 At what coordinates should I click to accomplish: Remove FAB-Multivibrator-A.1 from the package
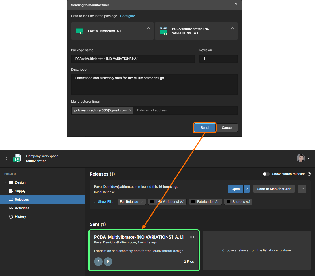(x=149, y=28)
